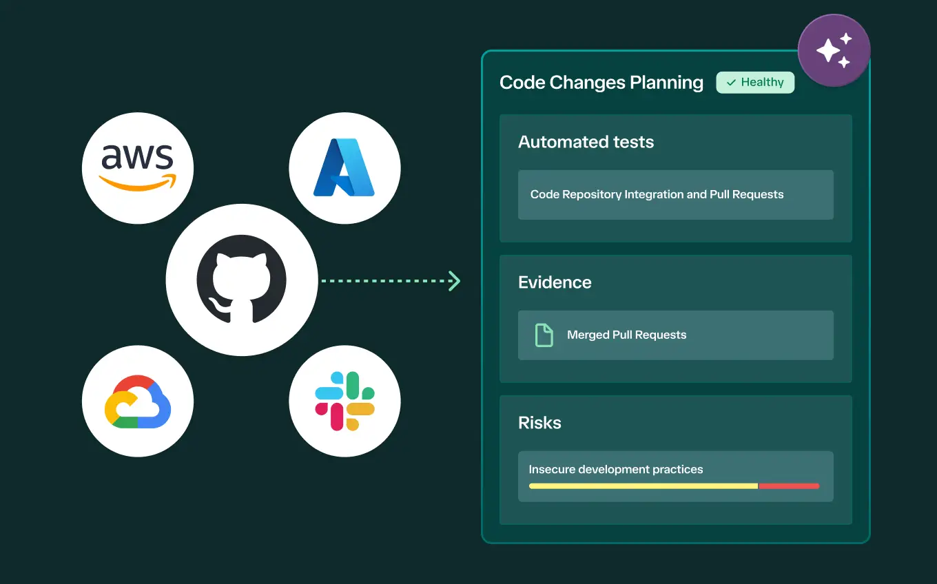This screenshot has height=584, width=937.
Task: Click the AWS logo icon
Action: [x=138, y=168]
